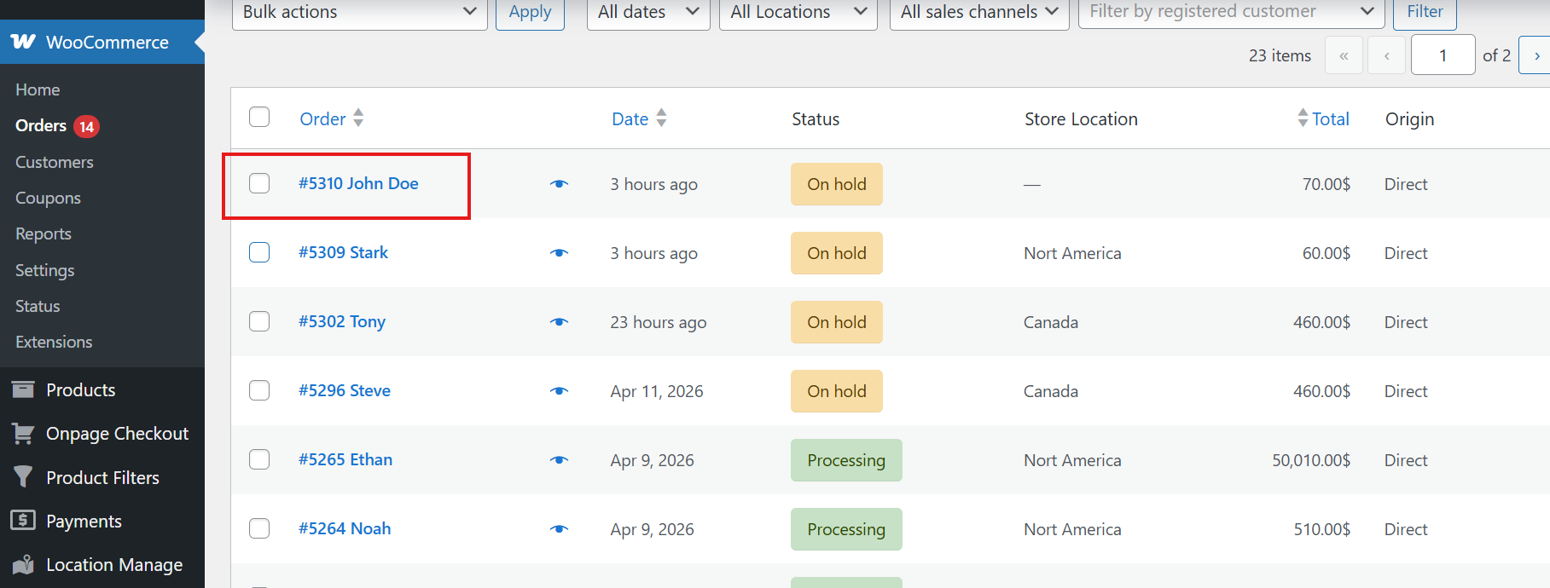Image resolution: width=1550 pixels, height=588 pixels.
Task: Expand the All Locations filter dropdown
Action: [x=798, y=12]
